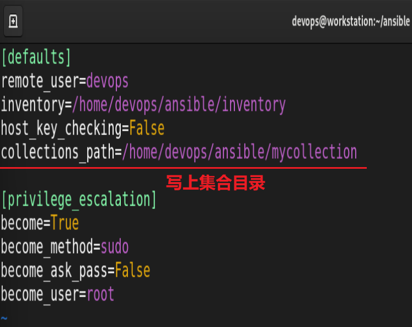Click the collections_path key
Viewport: 412px width, 327px height.
click(58, 153)
